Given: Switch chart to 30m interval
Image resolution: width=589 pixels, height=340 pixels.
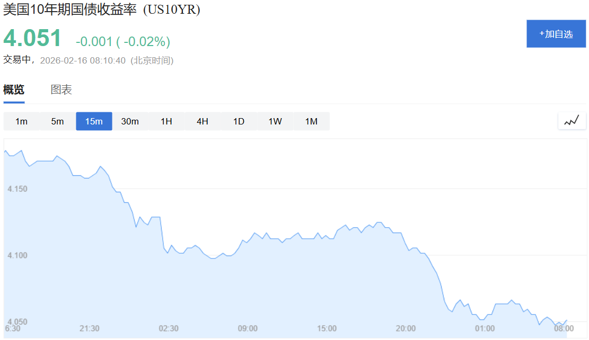Looking at the screenshot, I should [130, 121].
